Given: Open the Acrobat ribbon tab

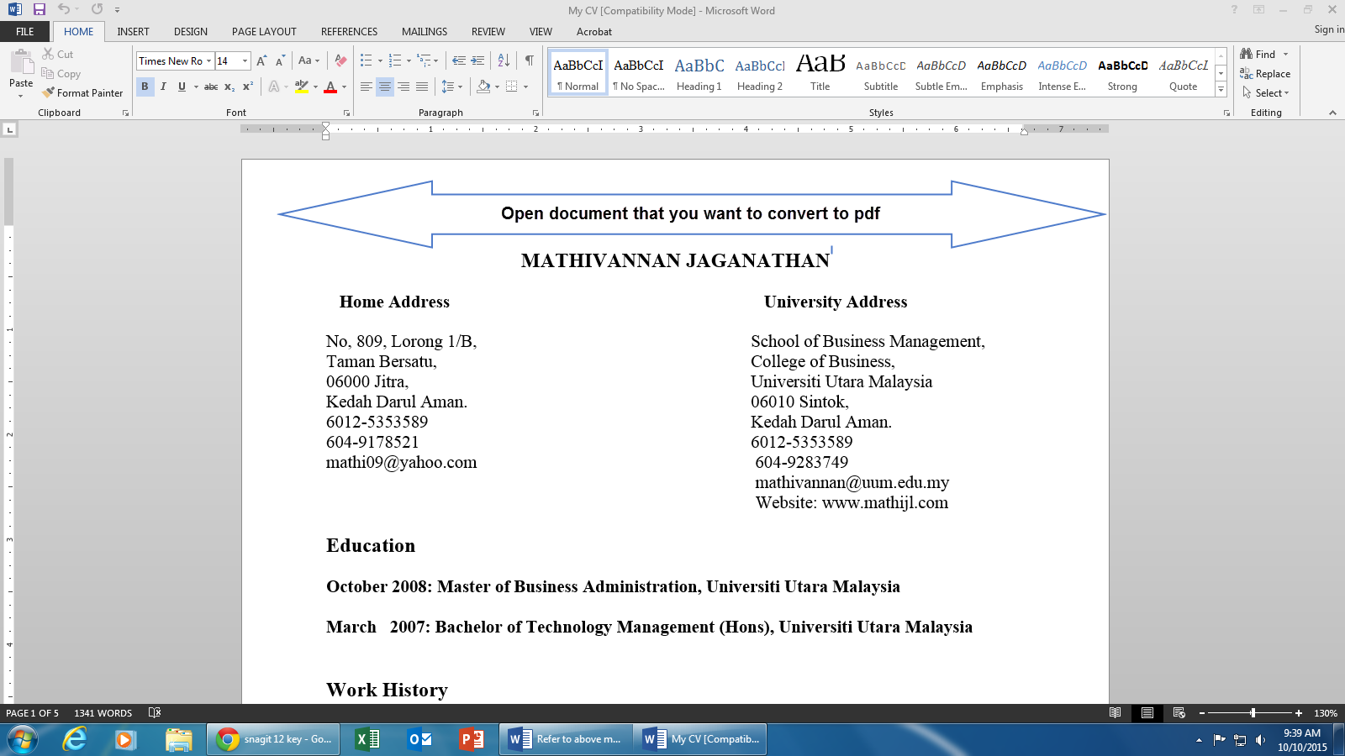Looking at the screenshot, I should click(x=594, y=32).
